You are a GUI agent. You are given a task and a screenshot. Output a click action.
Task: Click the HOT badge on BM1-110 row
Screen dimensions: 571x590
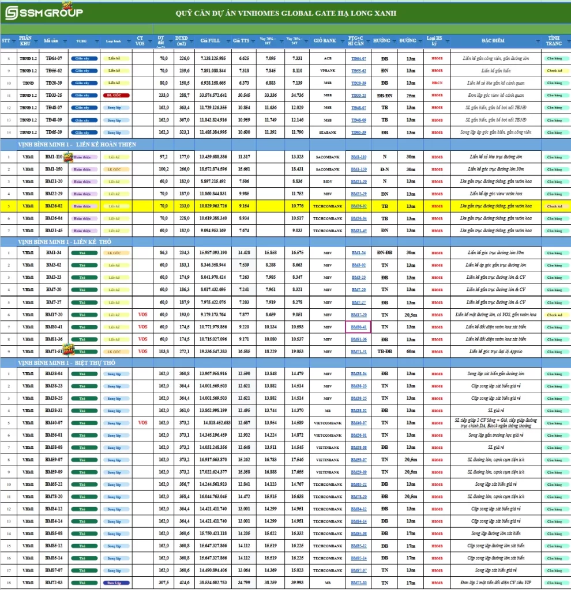point(68,157)
